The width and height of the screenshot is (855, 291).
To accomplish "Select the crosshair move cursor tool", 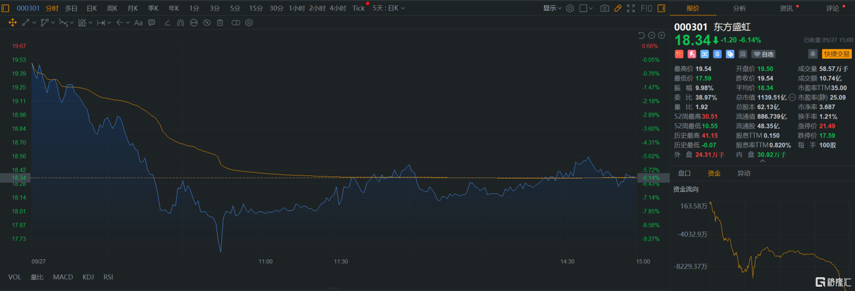I will point(13,23).
